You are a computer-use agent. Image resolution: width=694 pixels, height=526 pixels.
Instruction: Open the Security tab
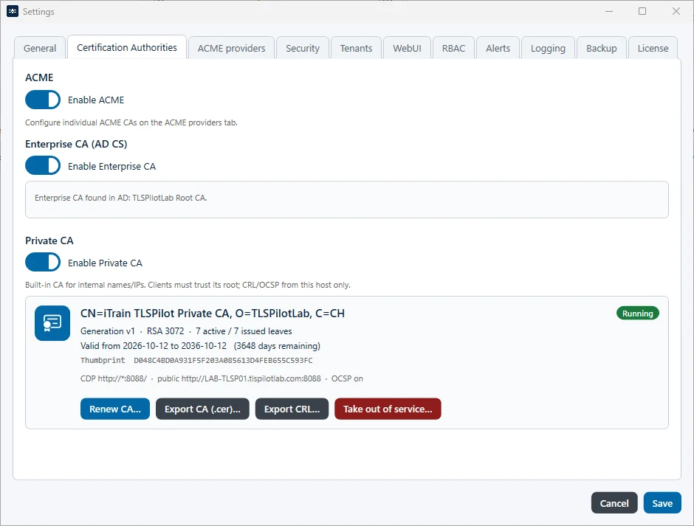pyautogui.click(x=303, y=48)
